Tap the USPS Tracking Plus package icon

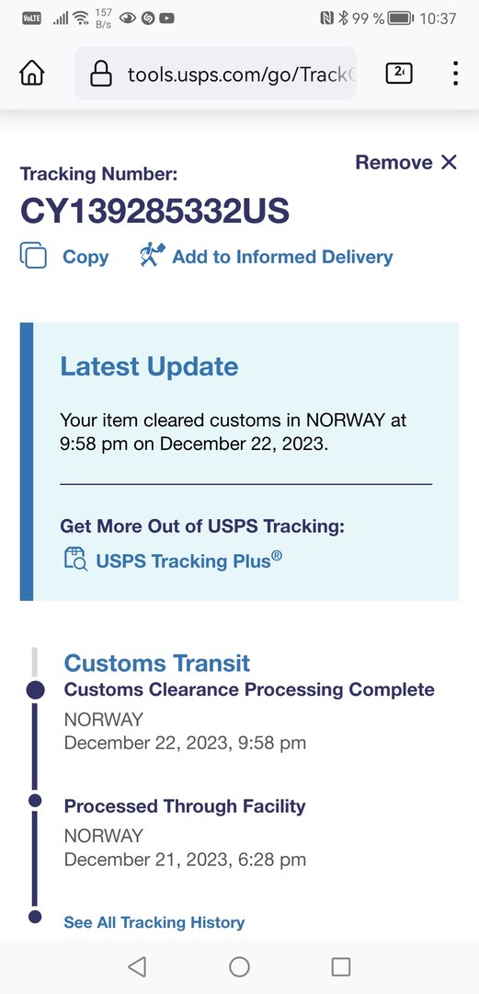75,560
